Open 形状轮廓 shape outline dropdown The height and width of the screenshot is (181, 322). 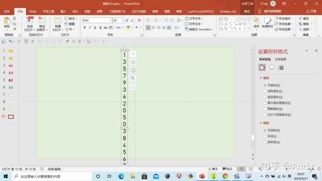[284, 24]
